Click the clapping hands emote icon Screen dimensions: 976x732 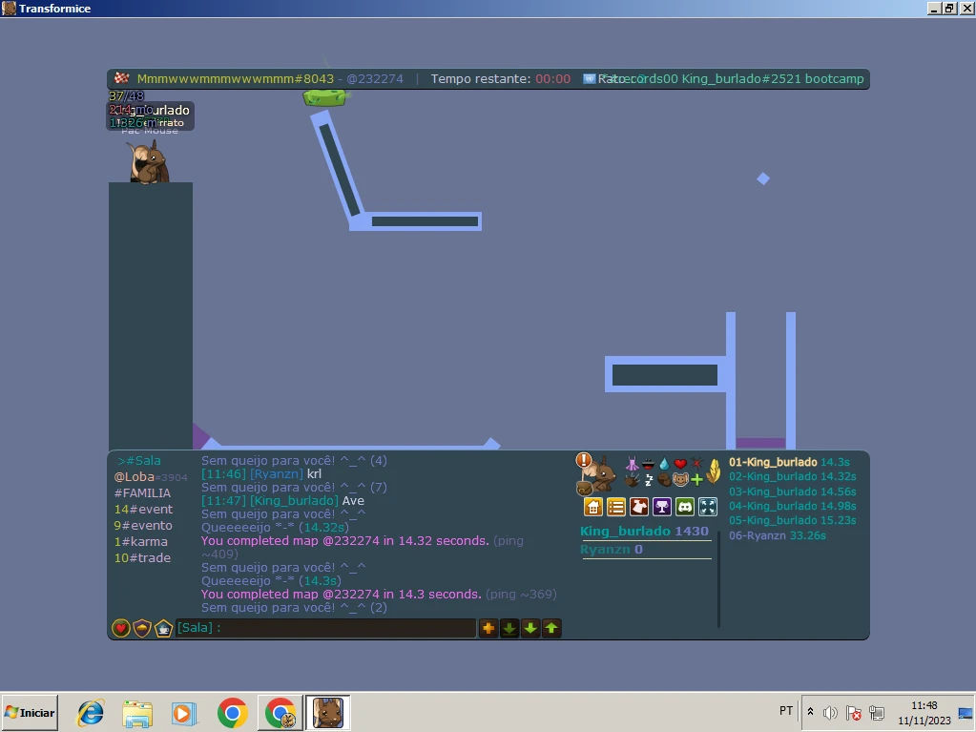tap(633, 480)
